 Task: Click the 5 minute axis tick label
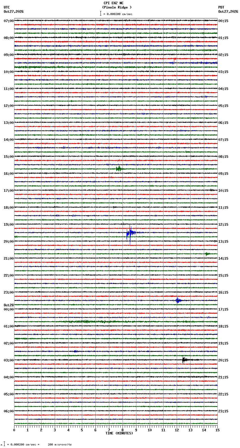(82, 430)
